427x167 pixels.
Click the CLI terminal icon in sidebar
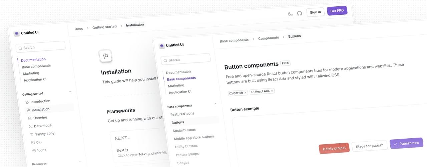tap(33, 143)
